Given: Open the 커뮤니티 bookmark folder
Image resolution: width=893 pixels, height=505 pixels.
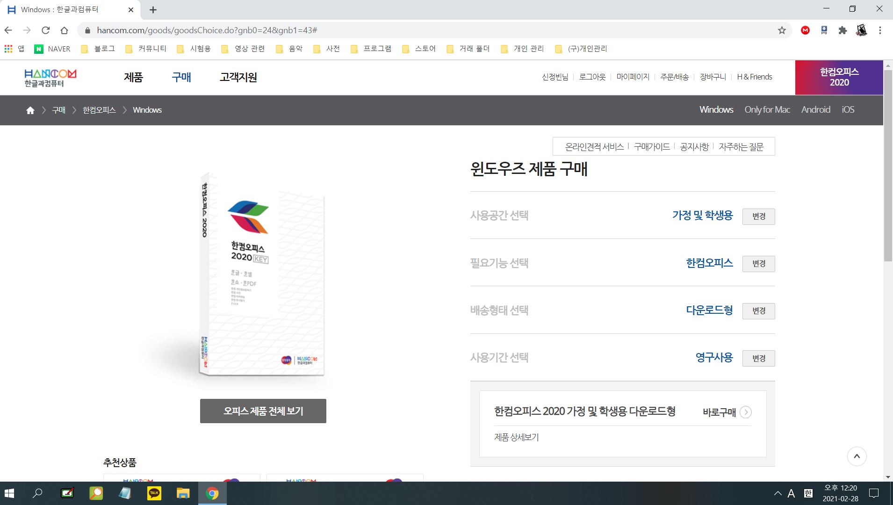Looking at the screenshot, I should [146, 49].
